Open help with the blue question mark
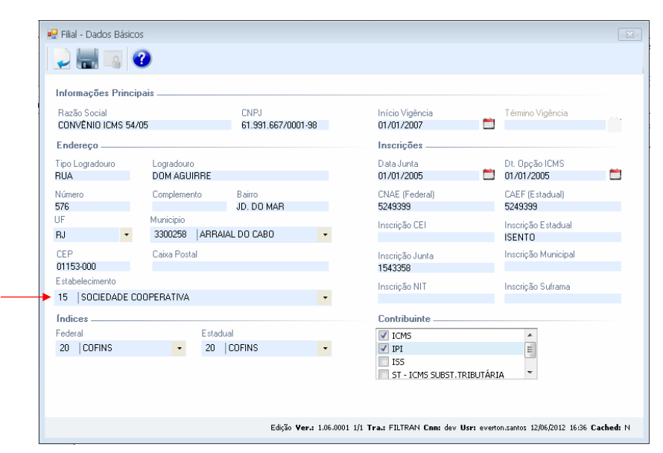 142,60
